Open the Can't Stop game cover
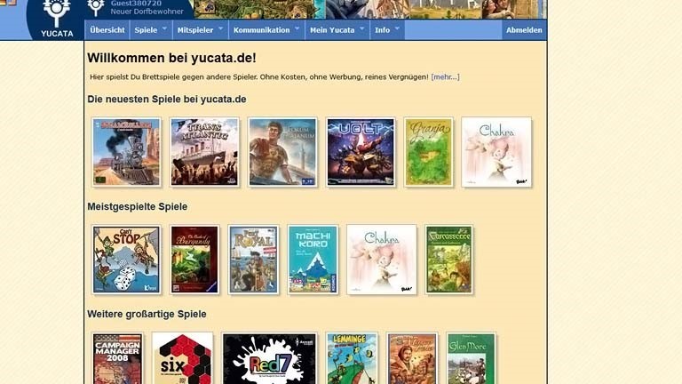The height and width of the screenshot is (384, 682). coord(126,260)
